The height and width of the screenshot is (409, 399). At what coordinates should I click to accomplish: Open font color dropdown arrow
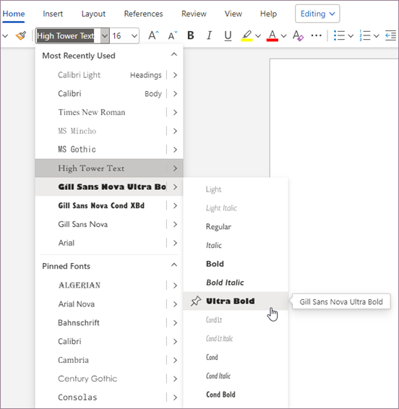coord(283,35)
